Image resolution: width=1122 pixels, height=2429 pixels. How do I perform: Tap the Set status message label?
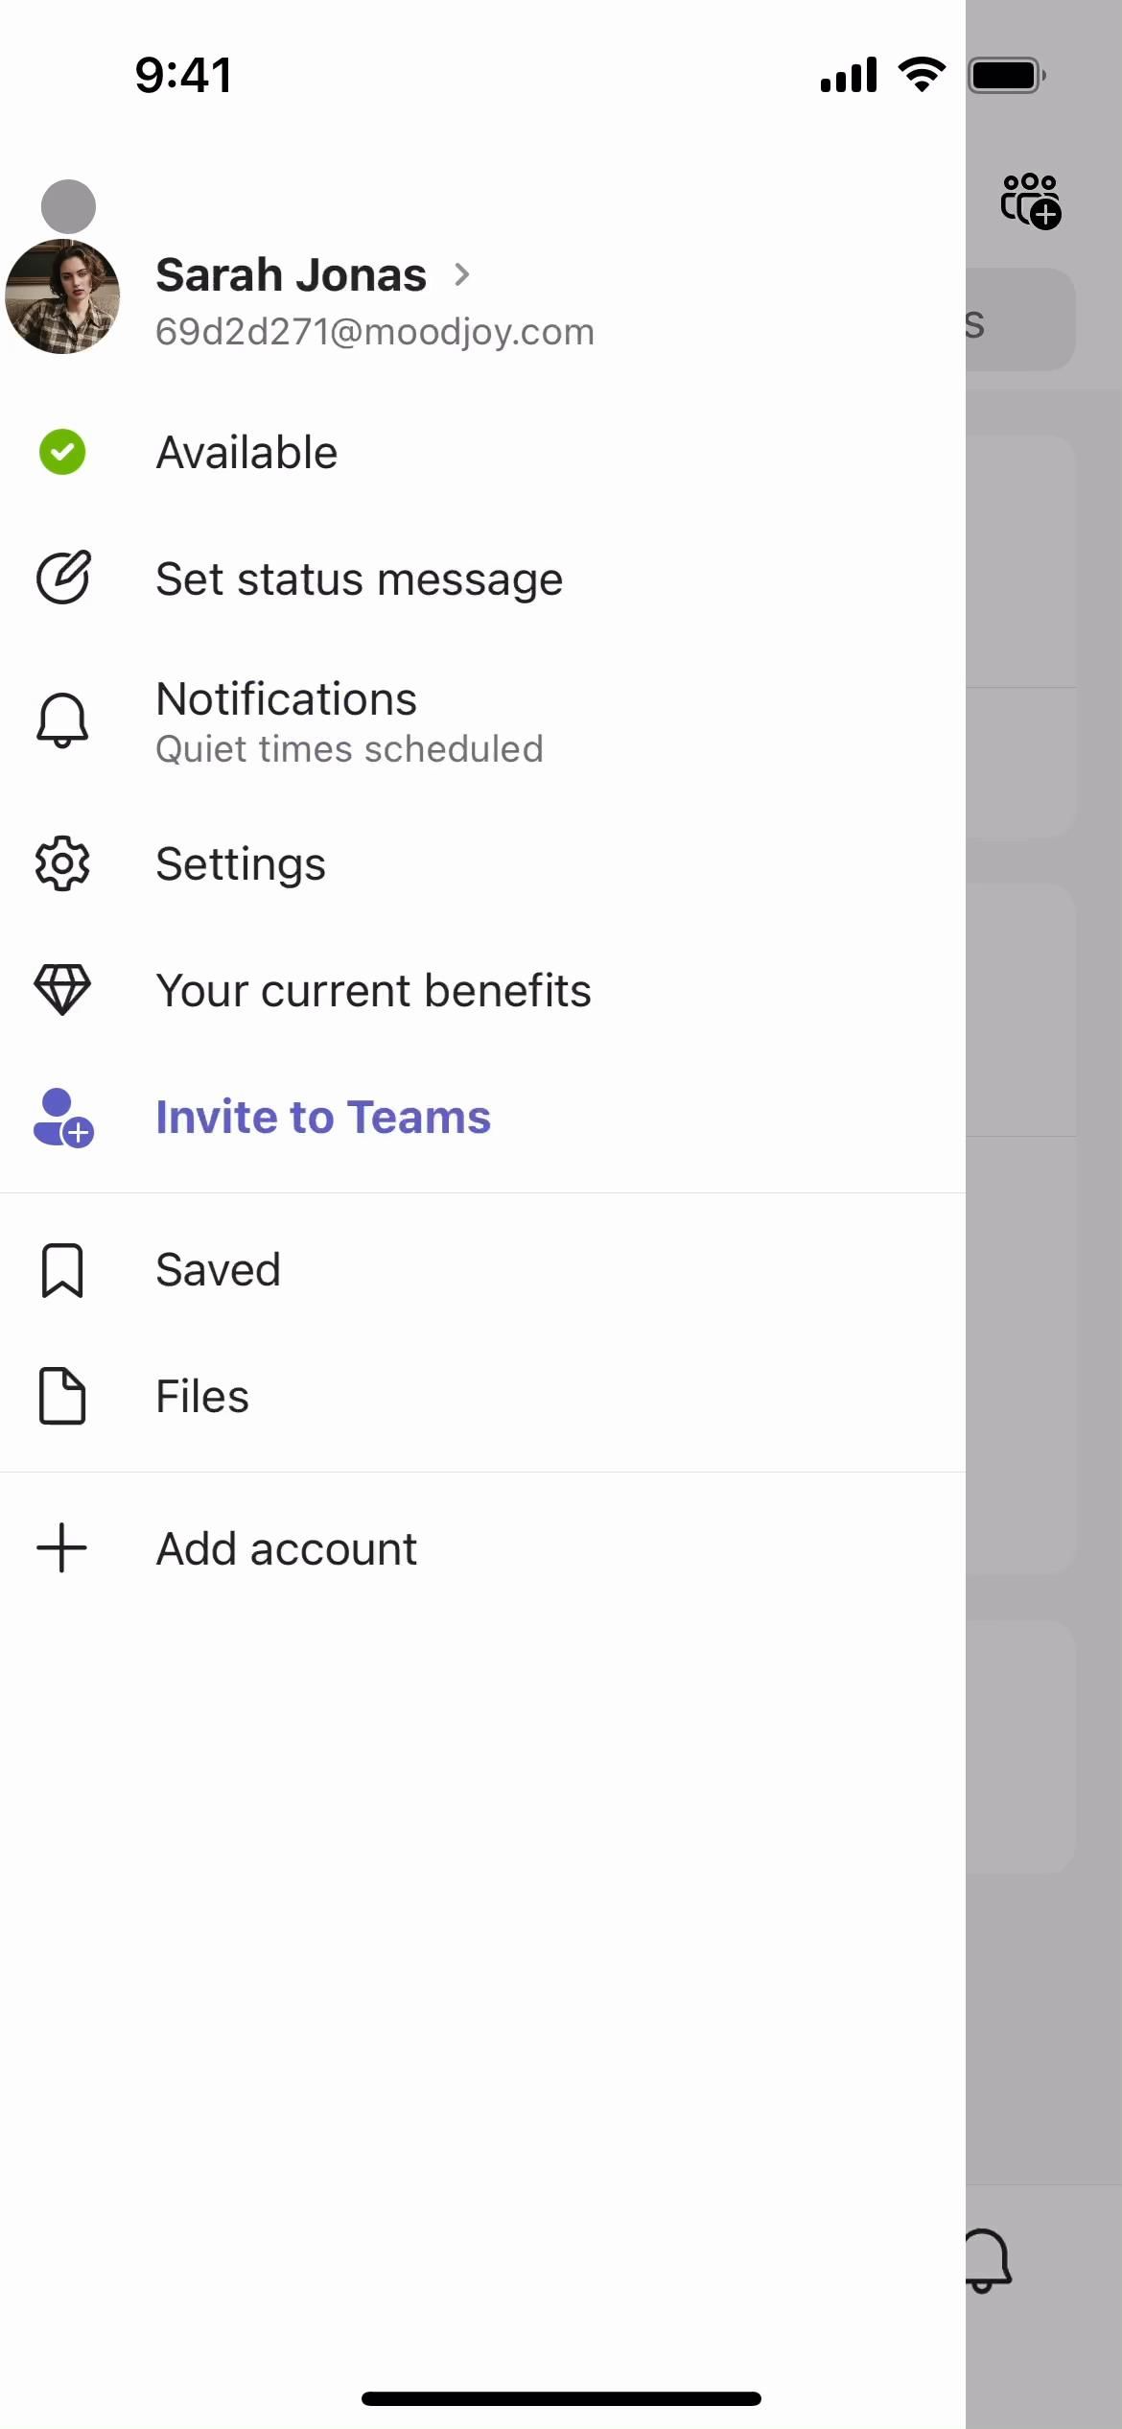tap(359, 579)
